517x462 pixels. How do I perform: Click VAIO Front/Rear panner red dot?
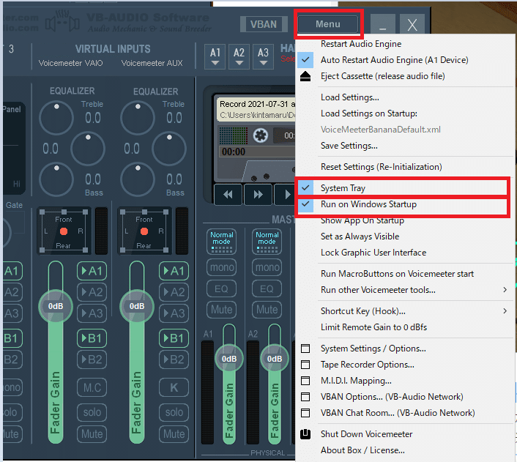click(64, 231)
